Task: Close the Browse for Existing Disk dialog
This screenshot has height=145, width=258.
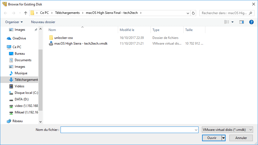Action: [x=254, y=4]
